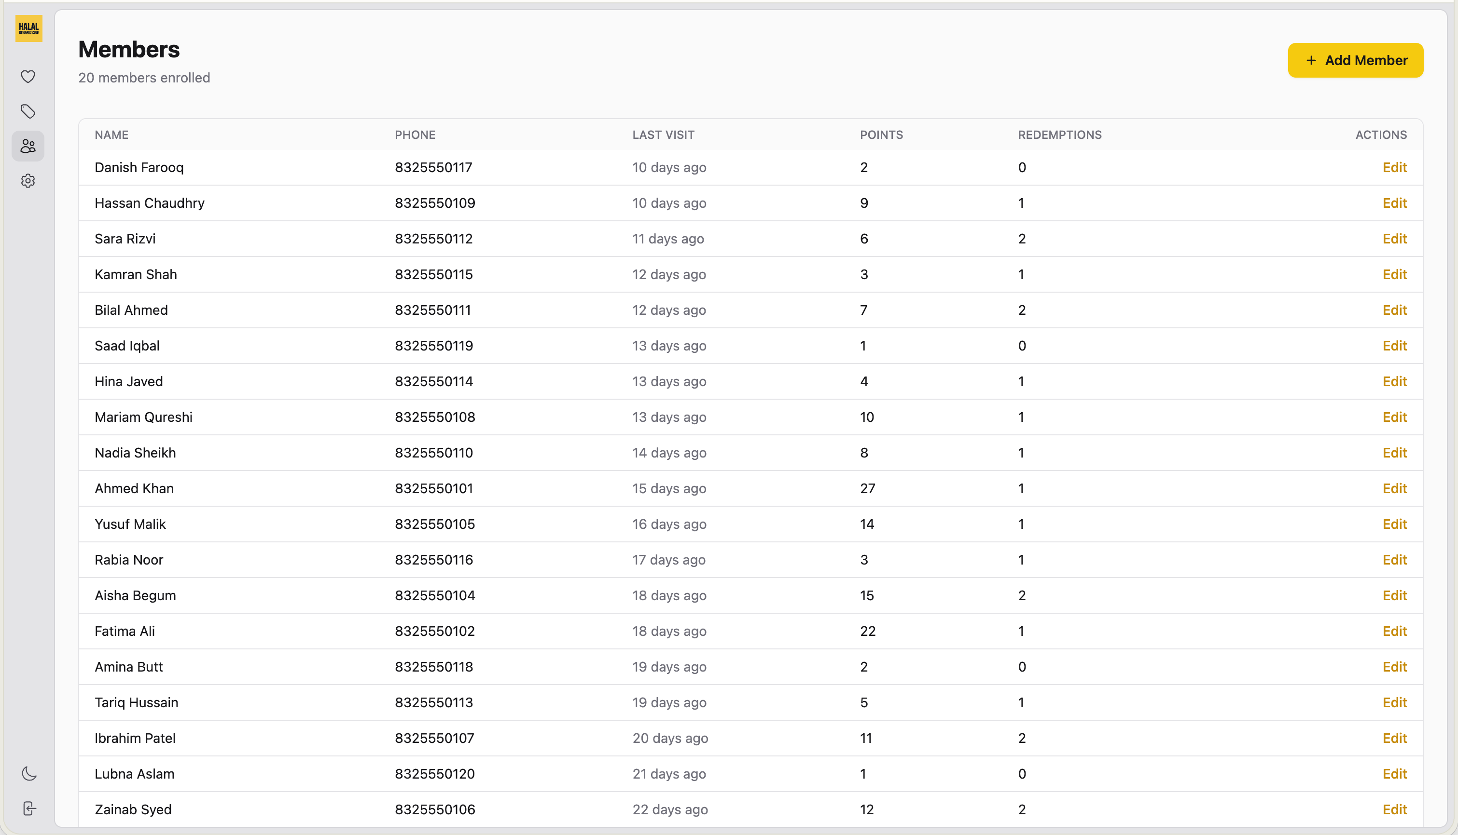The height and width of the screenshot is (835, 1458).
Task: Edit Zainab Syed's entry
Action: click(1395, 809)
